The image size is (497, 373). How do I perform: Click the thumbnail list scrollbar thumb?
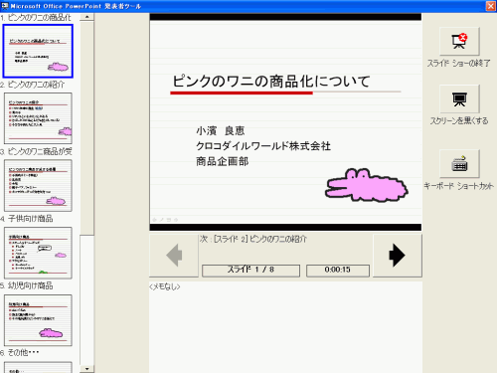[x=87, y=128]
